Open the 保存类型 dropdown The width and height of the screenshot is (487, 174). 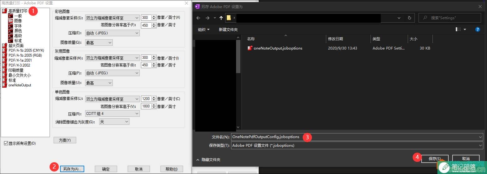357,146
